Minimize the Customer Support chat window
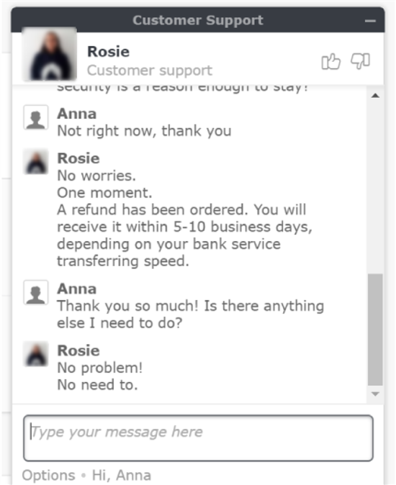The height and width of the screenshot is (485, 396). point(370,21)
